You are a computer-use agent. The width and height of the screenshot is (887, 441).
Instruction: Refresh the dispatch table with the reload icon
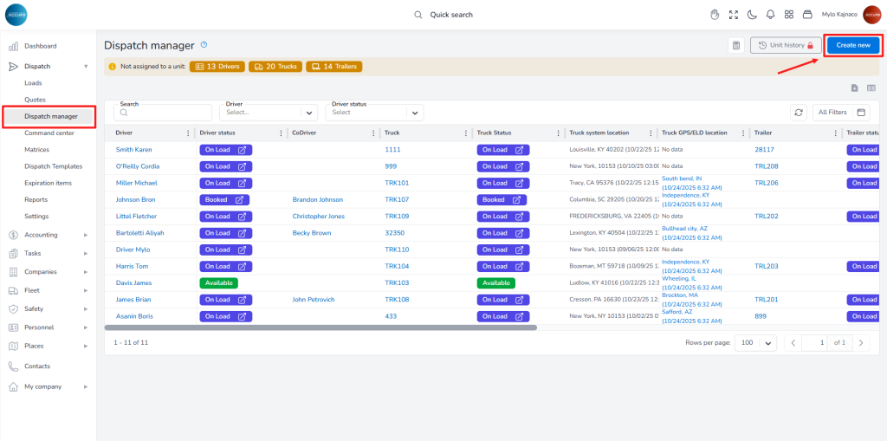pos(799,112)
